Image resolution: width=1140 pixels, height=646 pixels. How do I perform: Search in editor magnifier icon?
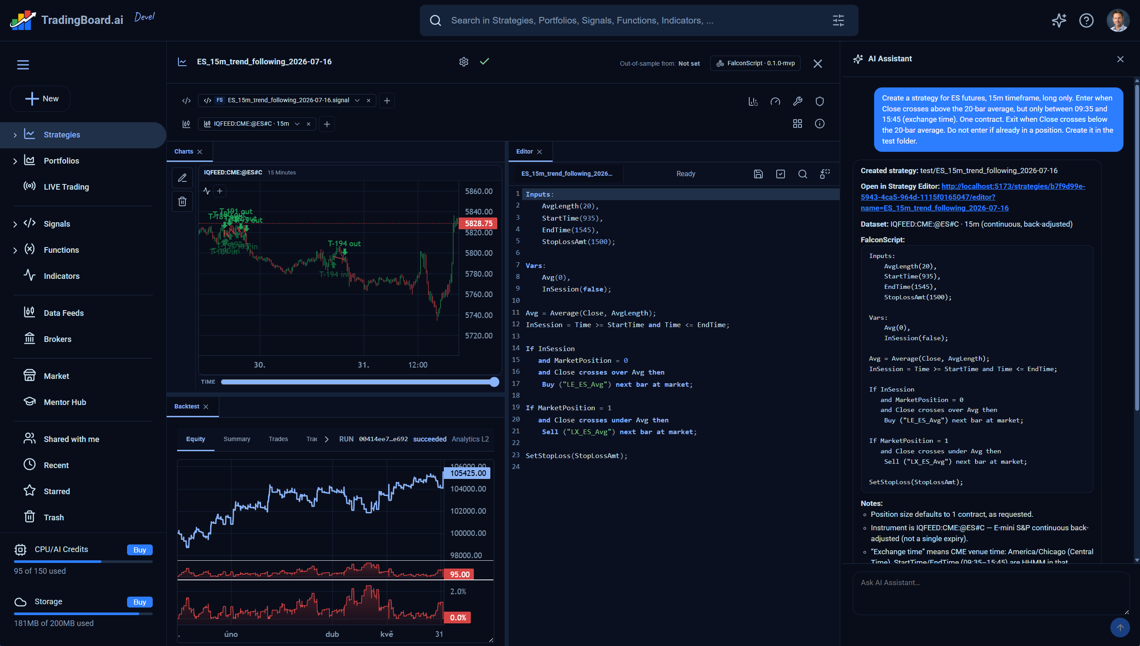(803, 174)
